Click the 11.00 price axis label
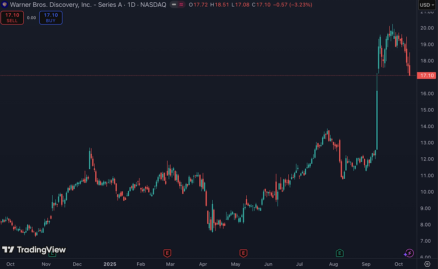 click(427, 176)
